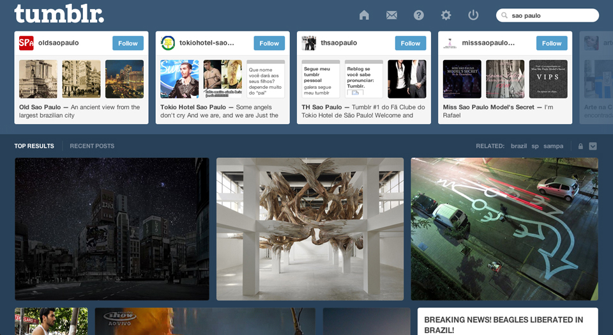Image resolution: width=613 pixels, height=335 pixels.
Task: Open the inbox envelope icon
Action: [x=391, y=15]
